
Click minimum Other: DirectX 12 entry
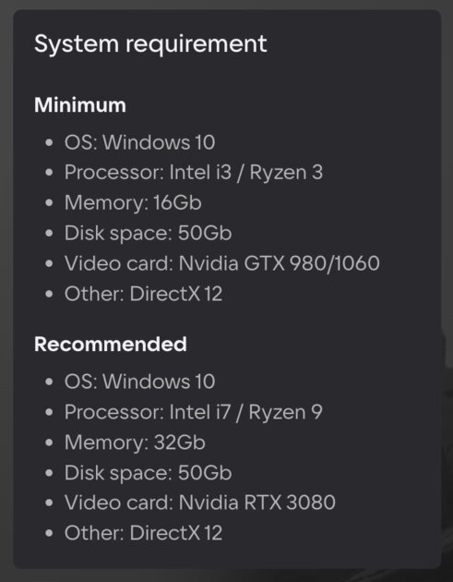pyautogui.click(x=143, y=294)
